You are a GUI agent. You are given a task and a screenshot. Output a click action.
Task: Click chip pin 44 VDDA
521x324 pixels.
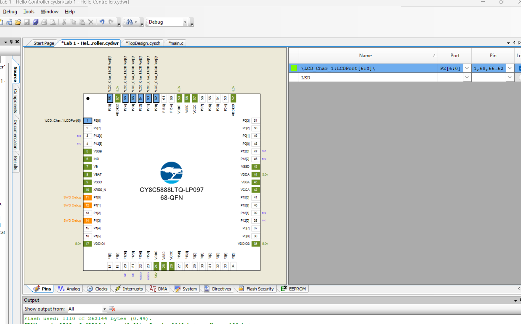(x=255, y=174)
